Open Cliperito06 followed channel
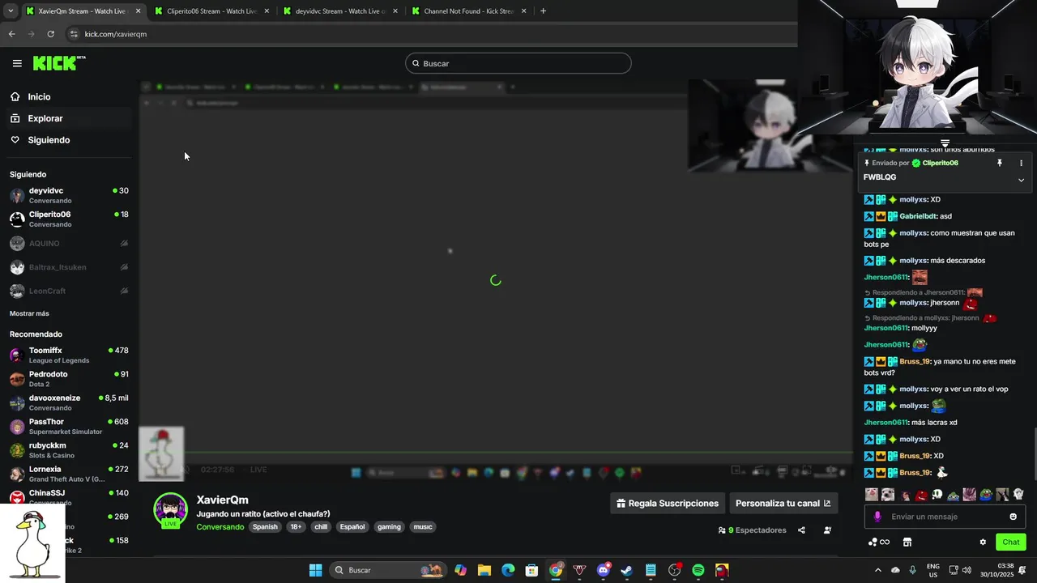This screenshot has width=1037, height=583. click(68, 219)
